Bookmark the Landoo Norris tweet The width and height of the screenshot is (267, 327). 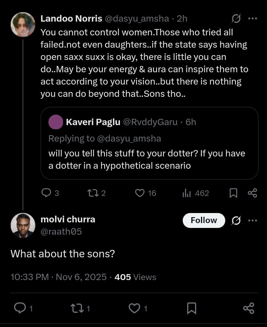(233, 193)
